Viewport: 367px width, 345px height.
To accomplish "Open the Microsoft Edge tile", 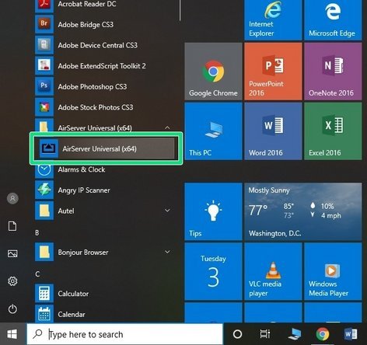I will click(333, 20).
